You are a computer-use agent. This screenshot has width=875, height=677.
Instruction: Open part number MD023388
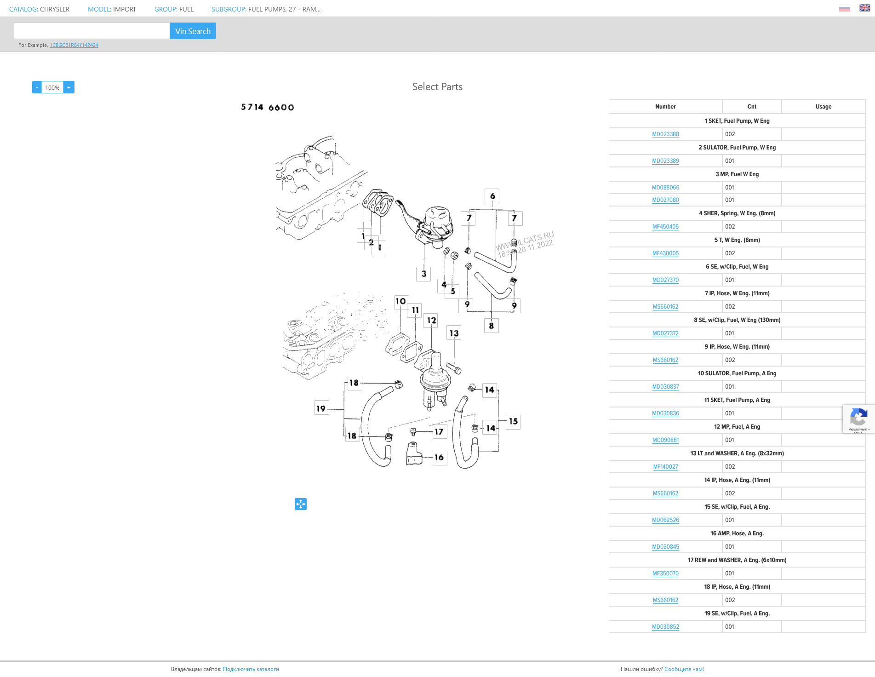[665, 134]
